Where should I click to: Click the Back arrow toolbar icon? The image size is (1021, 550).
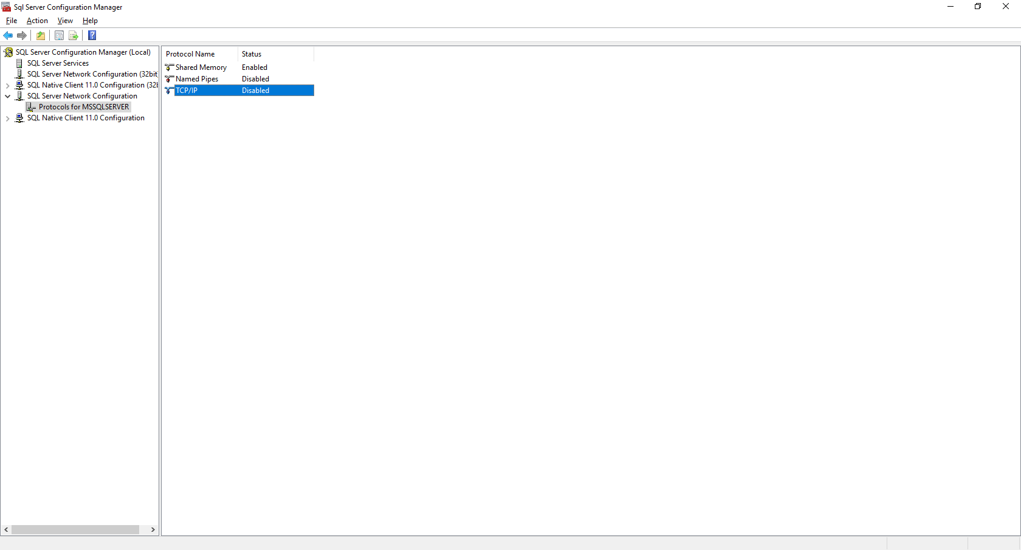pyautogui.click(x=8, y=36)
